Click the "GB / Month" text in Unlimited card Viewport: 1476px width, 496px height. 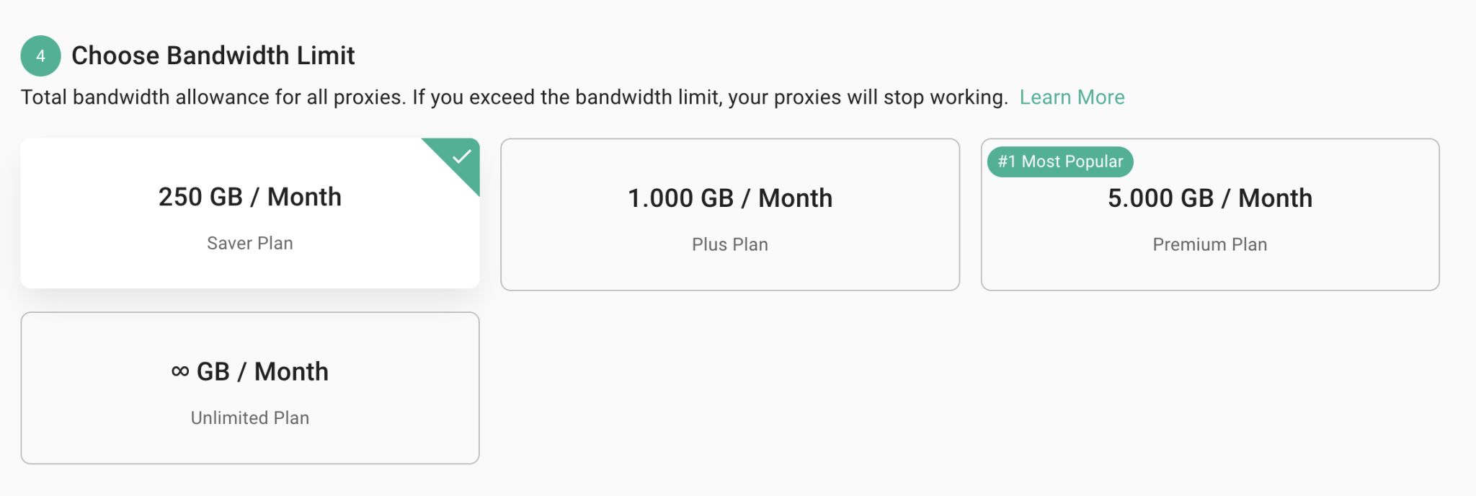262,371
